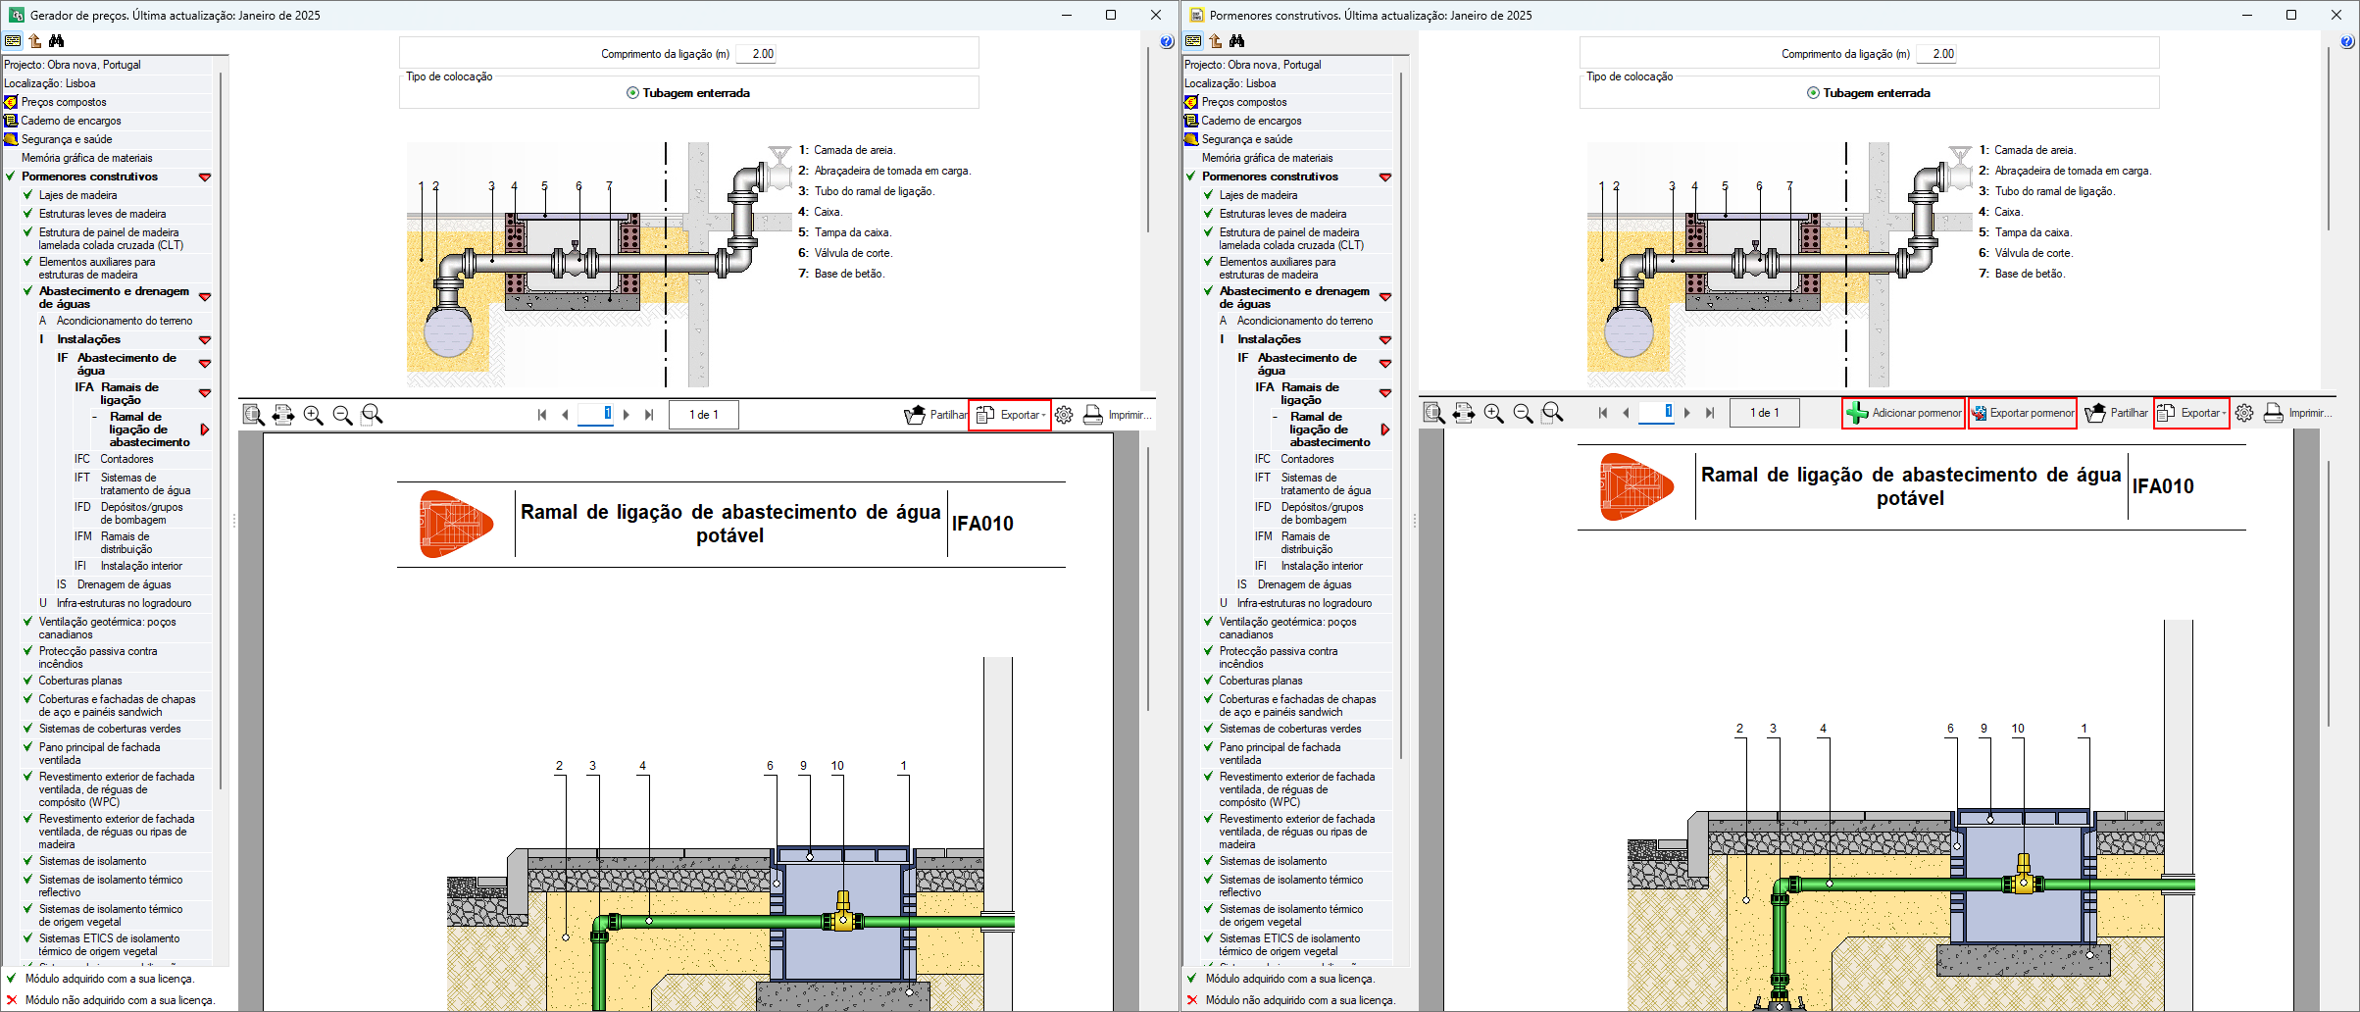This screenshot has height=1012, width=2360.
Task: Click up-arrow icon in Pormenores construtivos window toolbar
Action: click(x=1216, y=41)
